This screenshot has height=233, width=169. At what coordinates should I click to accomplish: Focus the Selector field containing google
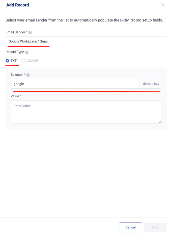[x=74, y=84]
